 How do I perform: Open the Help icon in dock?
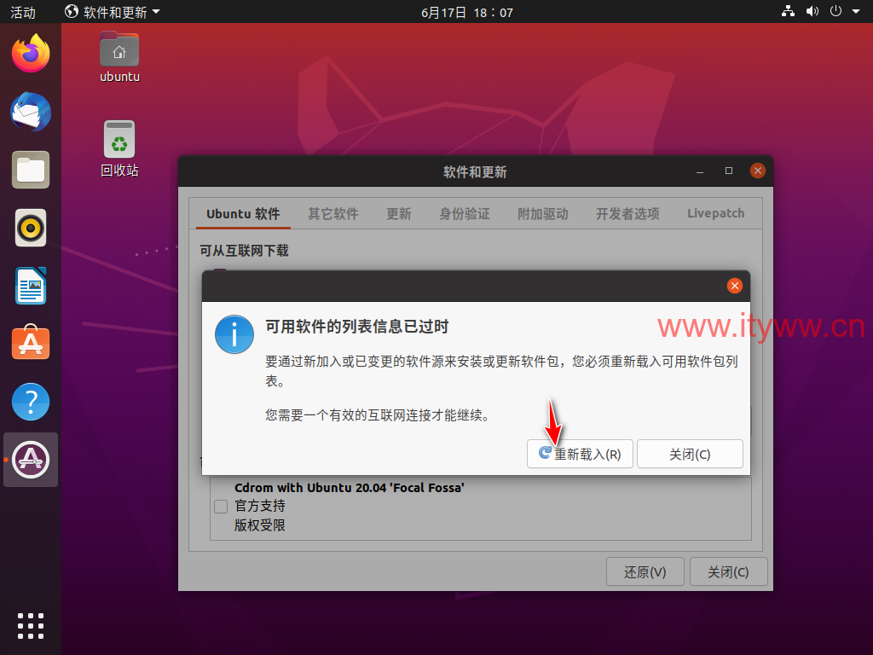[x=31, y=402]
